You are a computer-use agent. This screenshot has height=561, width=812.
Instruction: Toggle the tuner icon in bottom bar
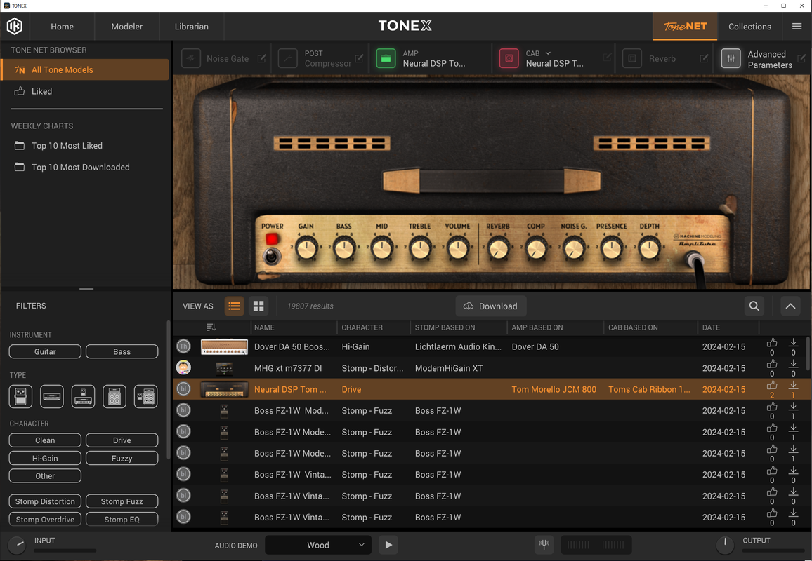click(x=544, y=544)
